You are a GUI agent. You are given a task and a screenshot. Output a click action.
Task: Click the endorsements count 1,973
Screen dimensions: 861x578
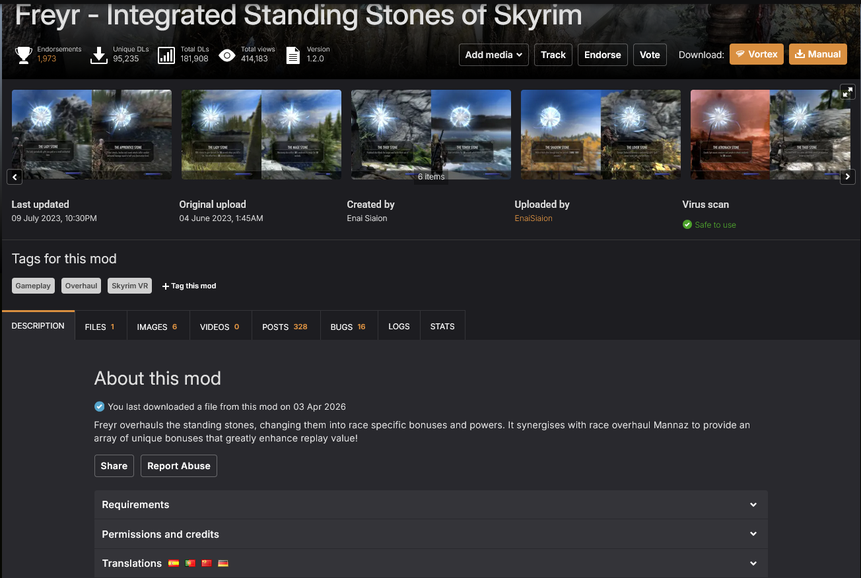(x=47, y=59)
